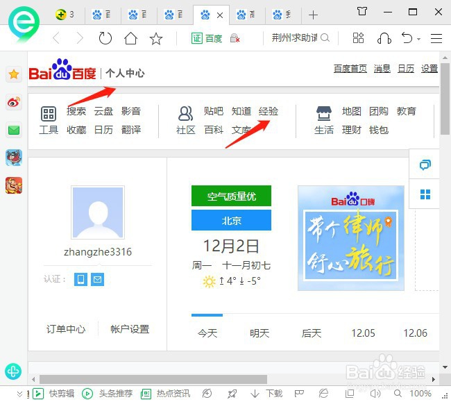Click the 北京 city button
Viewport: 451px width, 402px height.
point(231,220)
